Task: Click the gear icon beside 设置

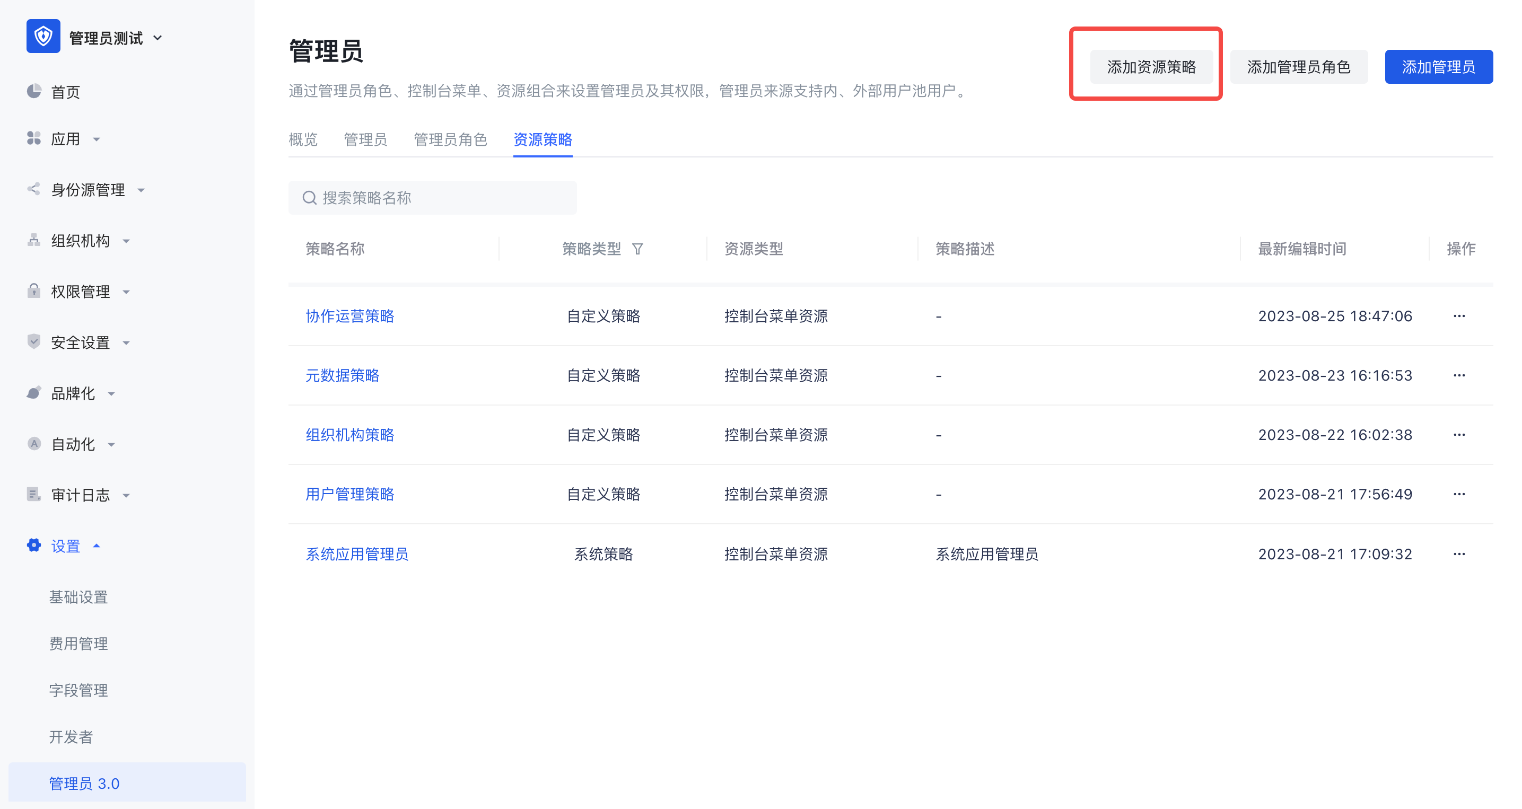Action: 34,545
